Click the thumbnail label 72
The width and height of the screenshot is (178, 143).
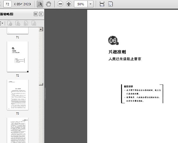[x=18, y=75]
